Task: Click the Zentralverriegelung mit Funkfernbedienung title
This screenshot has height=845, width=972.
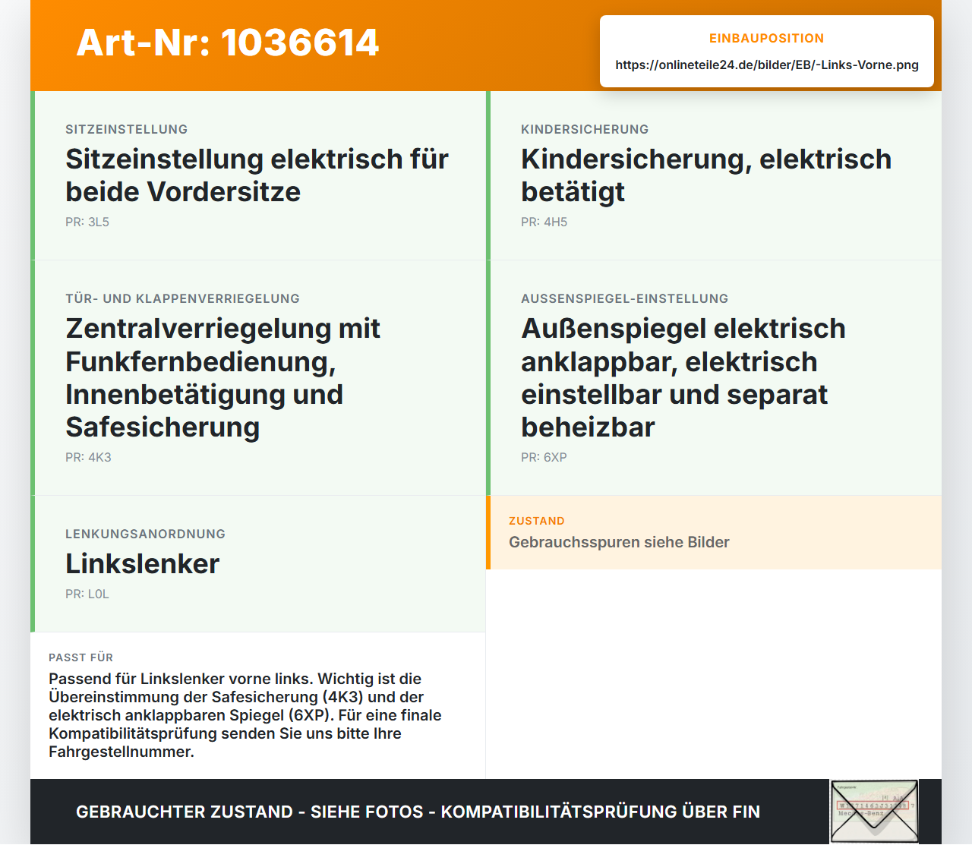Action: click(223, 377)
